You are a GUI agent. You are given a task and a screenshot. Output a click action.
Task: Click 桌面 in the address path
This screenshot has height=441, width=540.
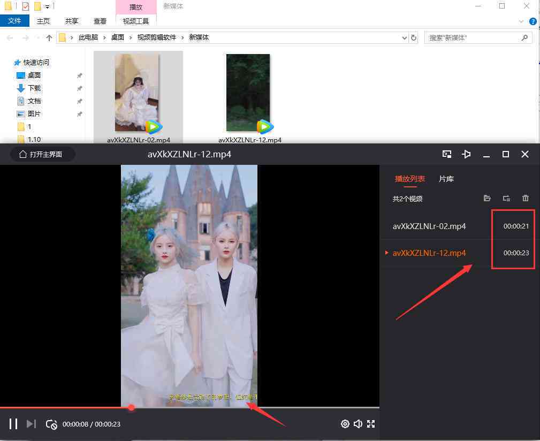pyautogui.click(x=117, y=37)
